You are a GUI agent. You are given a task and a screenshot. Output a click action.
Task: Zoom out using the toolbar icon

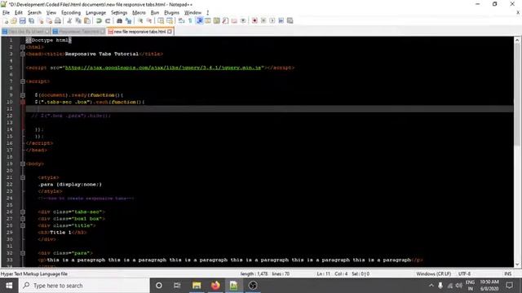(x=149, y=21)
